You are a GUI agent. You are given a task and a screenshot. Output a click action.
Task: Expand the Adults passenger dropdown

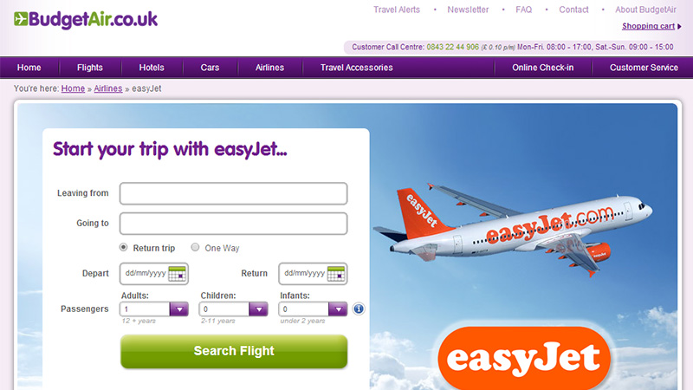(x=179, y=309)
